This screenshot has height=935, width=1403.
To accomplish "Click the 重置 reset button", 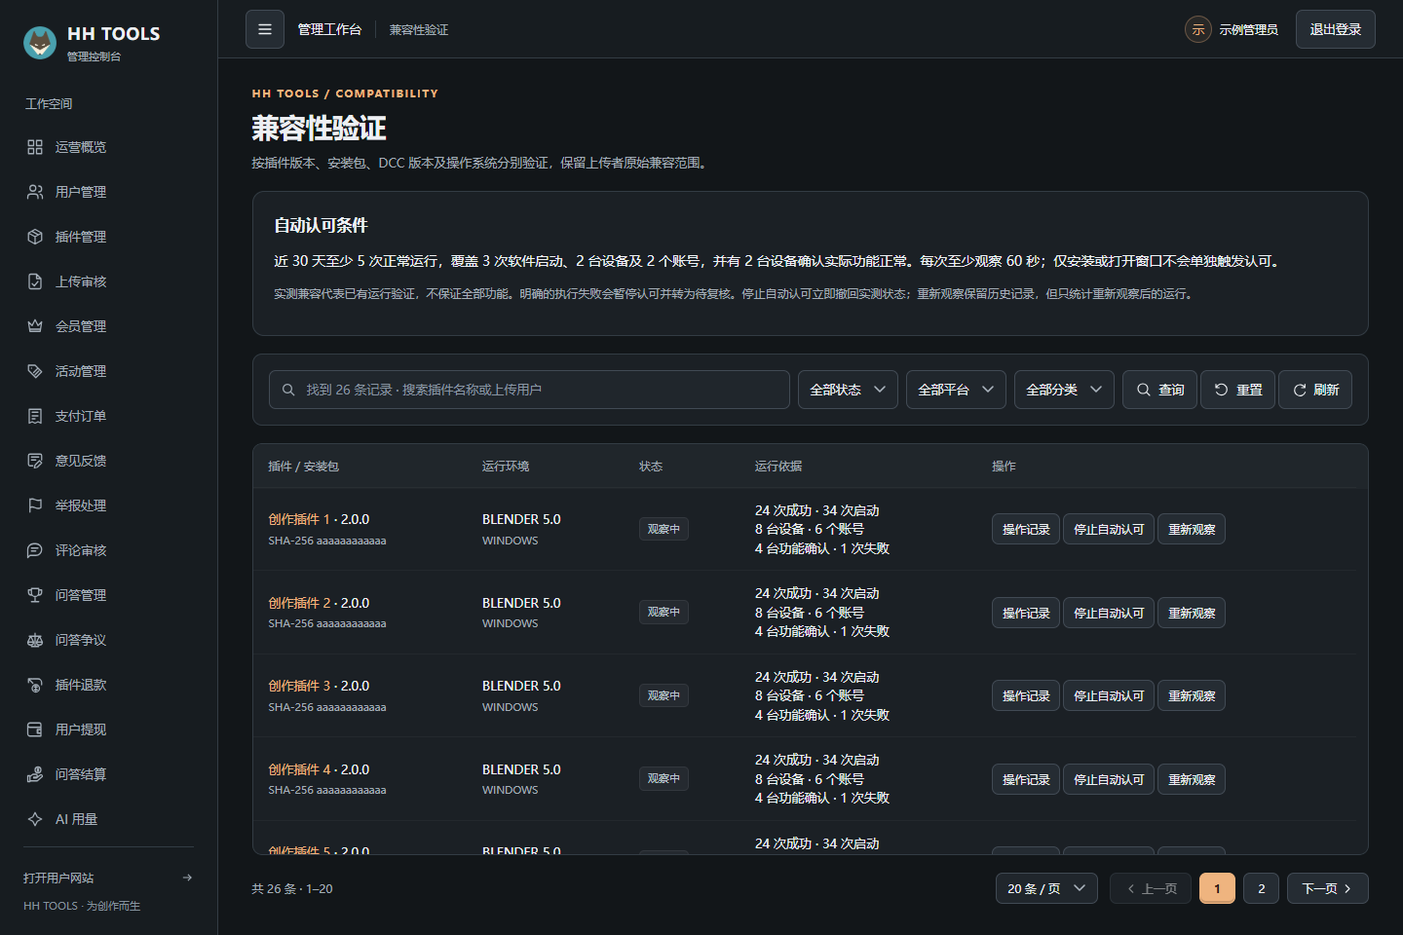I will coord(1237,390).
